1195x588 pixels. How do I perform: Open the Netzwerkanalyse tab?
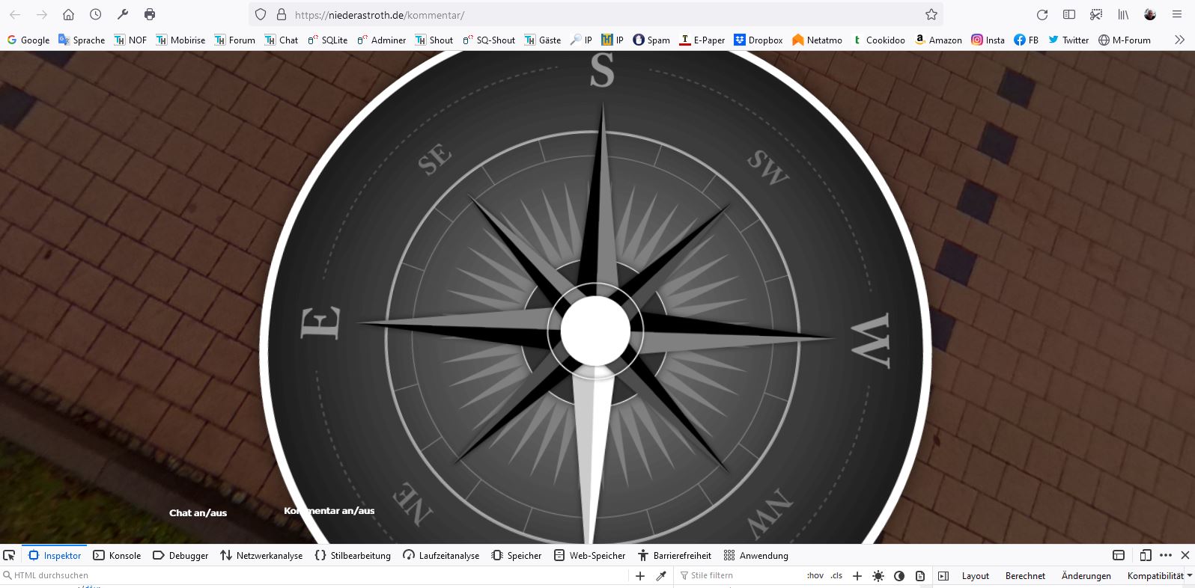click(x=261, y=555)
